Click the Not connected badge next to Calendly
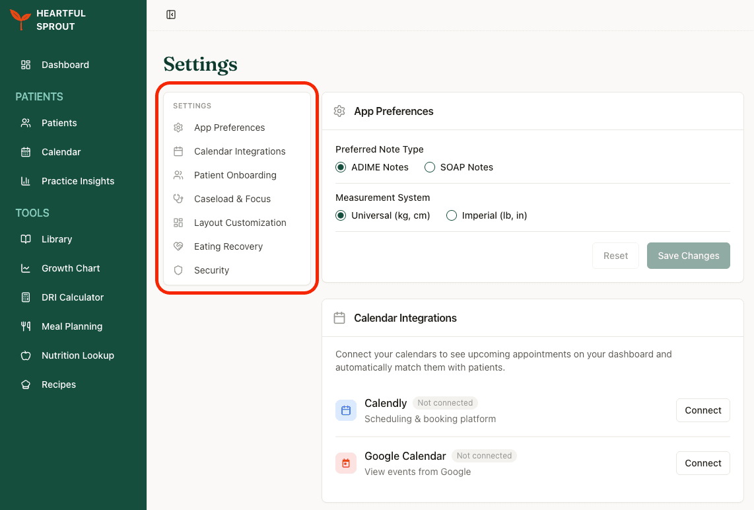This screenshot has height=510, width=754. [x=445, y=403]
